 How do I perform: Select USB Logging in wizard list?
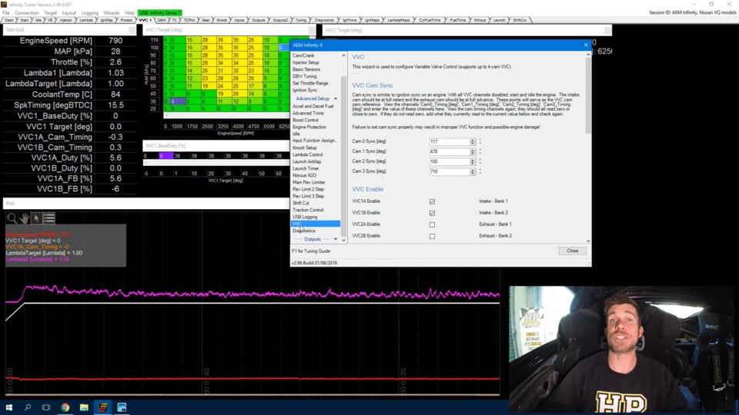305,217
